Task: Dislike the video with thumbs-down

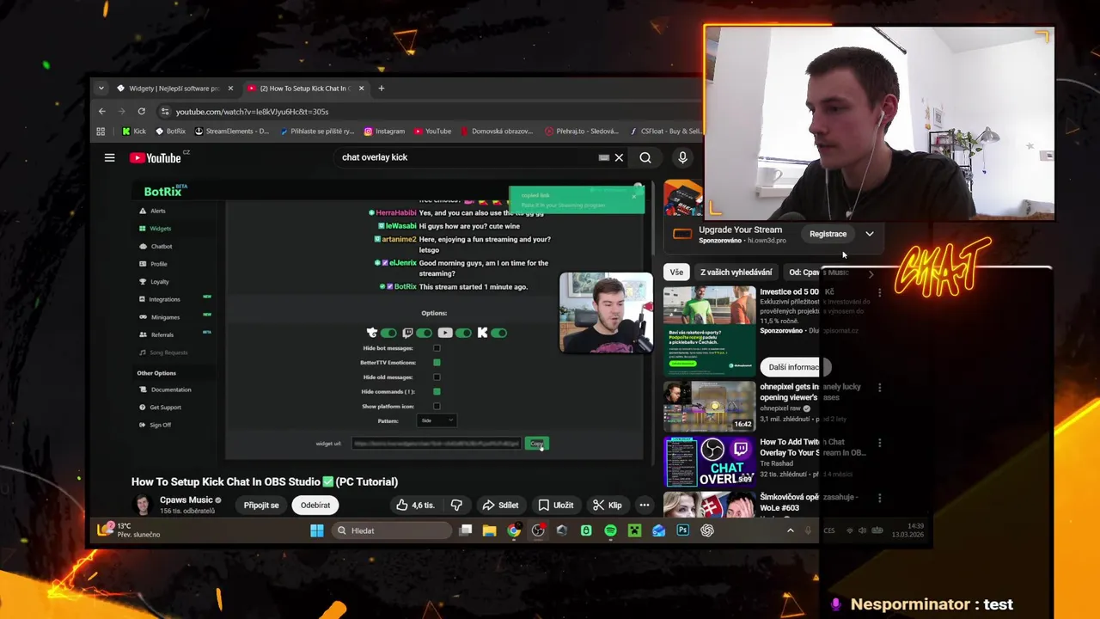Action: [456, 505]
